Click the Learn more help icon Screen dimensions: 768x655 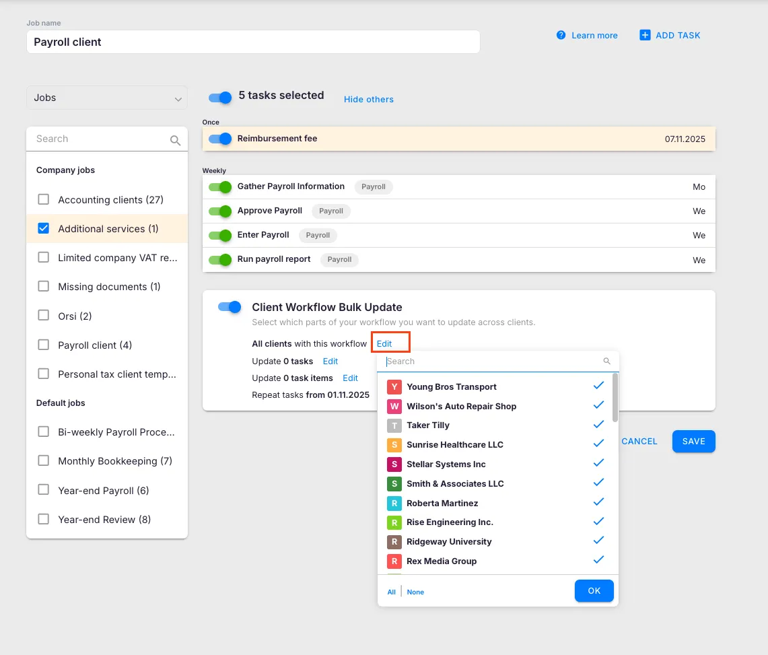(x=561, y=35)
